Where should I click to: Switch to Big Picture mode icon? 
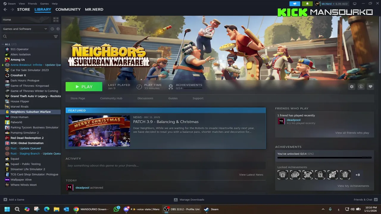point(355,4)
